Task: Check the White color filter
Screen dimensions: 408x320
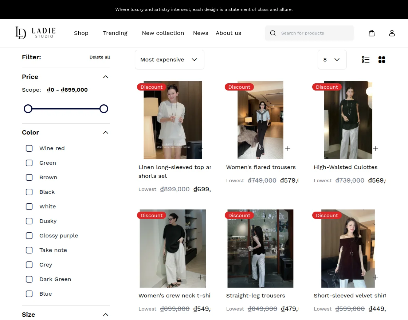Action: tap(29, 207)
